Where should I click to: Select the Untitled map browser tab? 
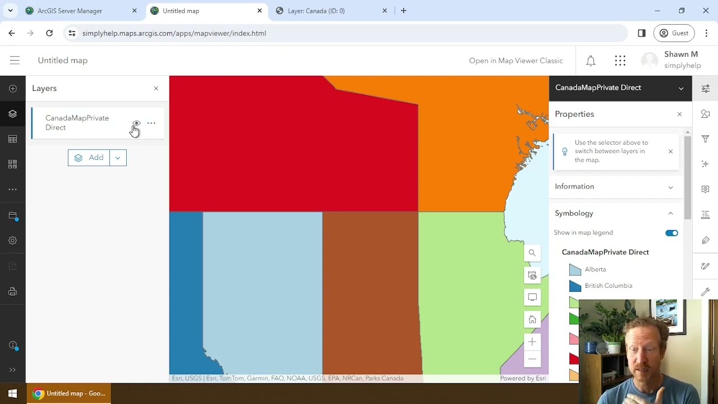click(x=206, y=11)
